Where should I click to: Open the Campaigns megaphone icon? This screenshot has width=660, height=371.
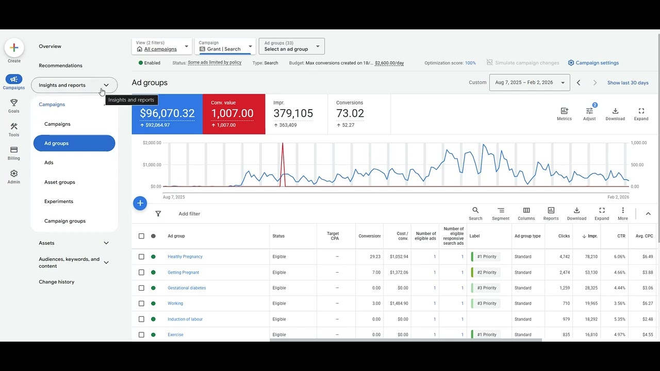click(x=14, y=79)
